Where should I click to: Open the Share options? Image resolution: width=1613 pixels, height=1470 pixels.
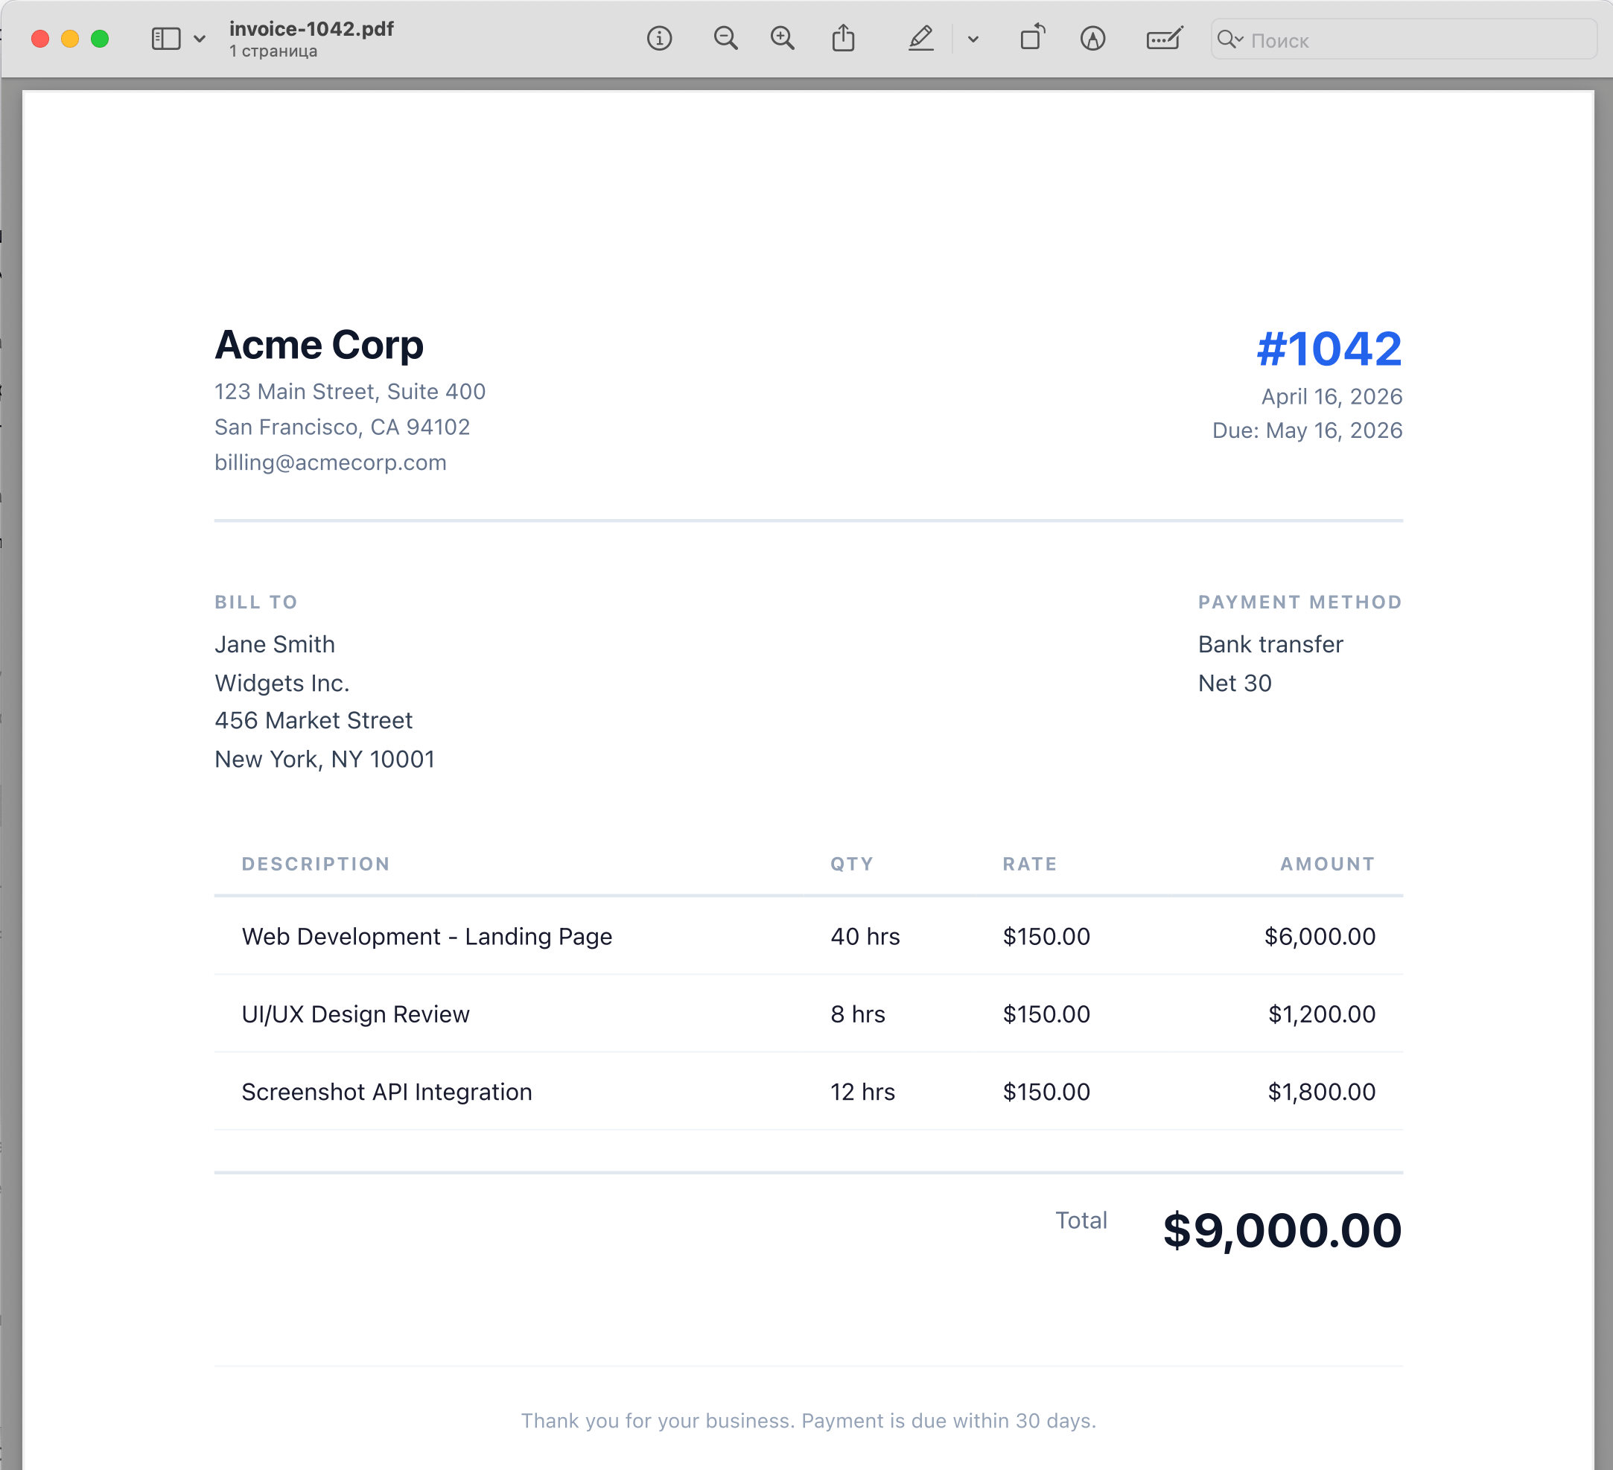pyautogui.click(x=844, y=38)
